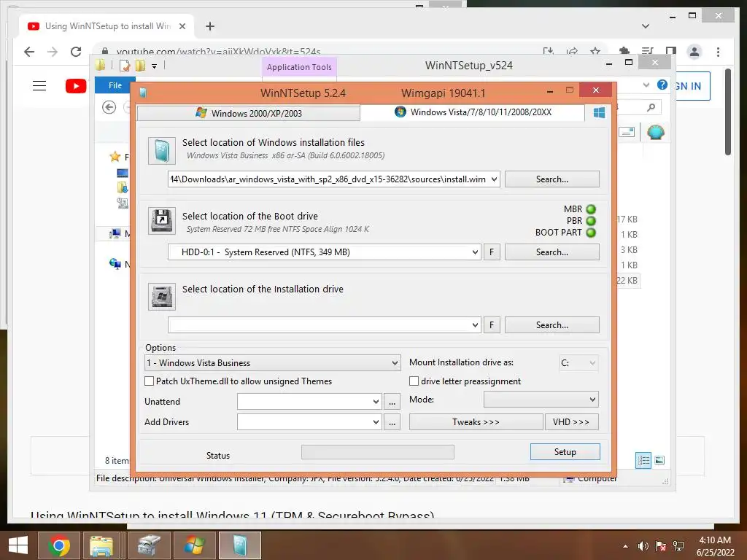The height and width of the screenshot is (560, 747).
Task: Expand the Boot drive HDD-0:1 dropdown
Action: pos(475,252)
